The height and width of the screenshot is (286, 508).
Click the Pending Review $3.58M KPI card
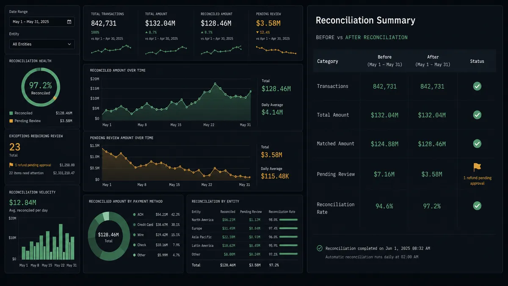click(277, 33)
